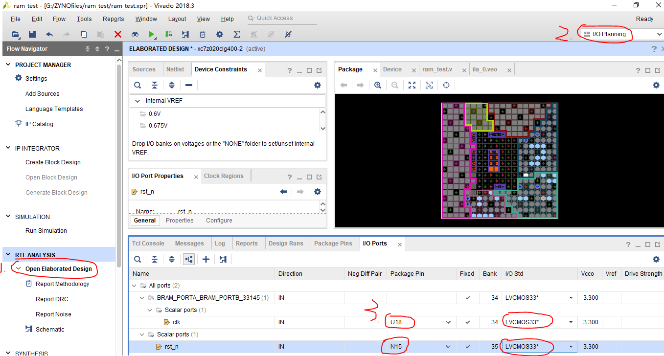Open the IP Catalog

39,124
